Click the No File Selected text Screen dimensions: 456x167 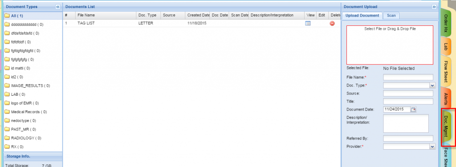click(x=399, y=69)
